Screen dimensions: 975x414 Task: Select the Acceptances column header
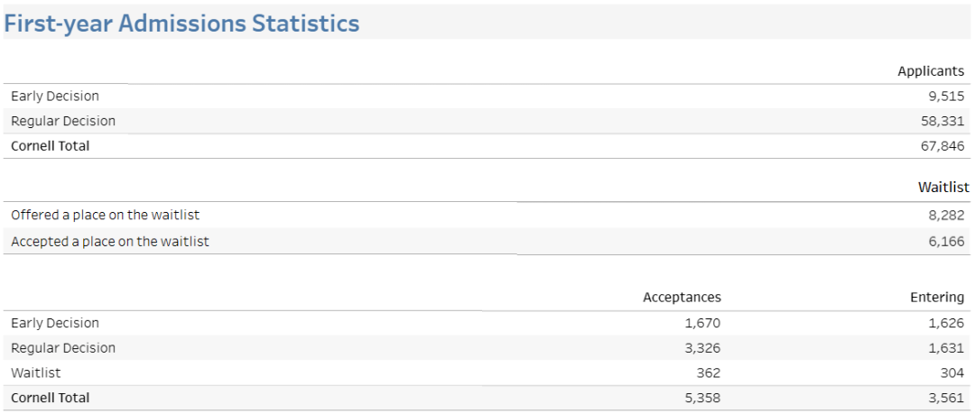click(x=682, y=297)
